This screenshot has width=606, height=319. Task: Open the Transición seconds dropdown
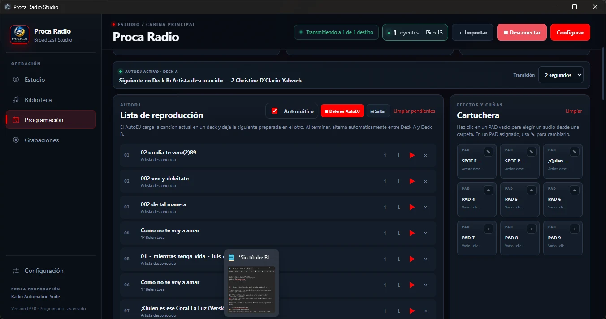pos(561,75)
